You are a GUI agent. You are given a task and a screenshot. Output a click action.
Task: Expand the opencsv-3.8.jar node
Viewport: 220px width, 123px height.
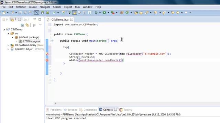8,49
